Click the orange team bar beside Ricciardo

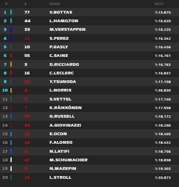click(x=11, y=64)
